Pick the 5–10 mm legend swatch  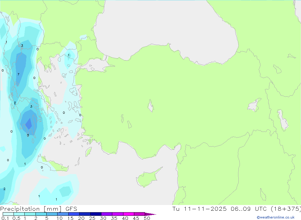[52, 214]
